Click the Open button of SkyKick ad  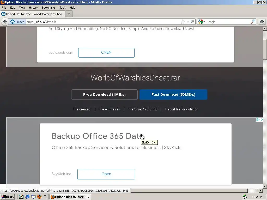[106, 174]
